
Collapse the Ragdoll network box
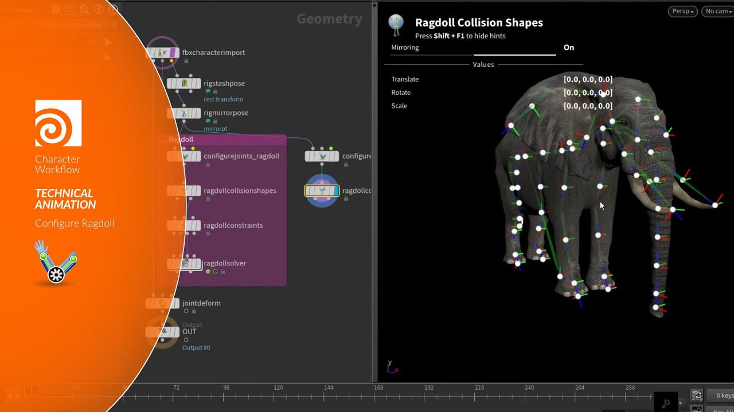pyautogui.click(x=164, y=140)
